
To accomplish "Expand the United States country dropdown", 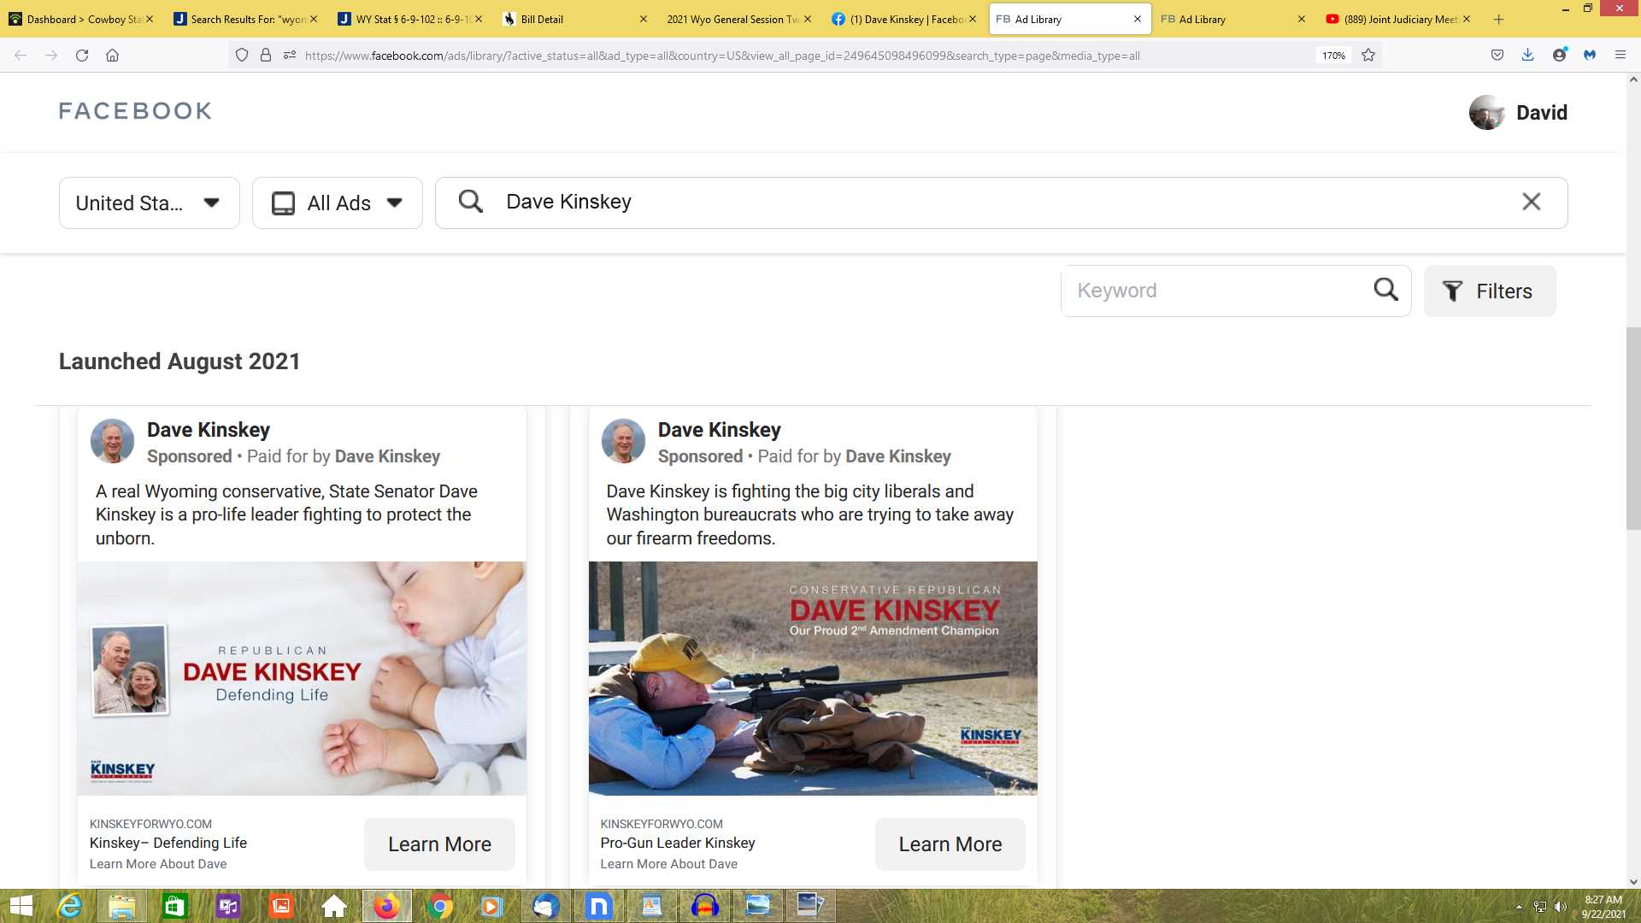I will [149, 203].
